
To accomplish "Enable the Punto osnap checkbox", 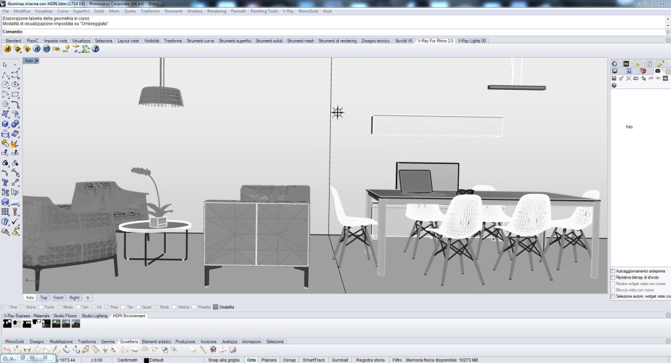I will tap(41, 307).
